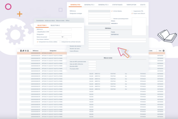This screenshot has width=178, height=119.
Task: Click the paperclip attachment column icon
Action: point(23,51)
